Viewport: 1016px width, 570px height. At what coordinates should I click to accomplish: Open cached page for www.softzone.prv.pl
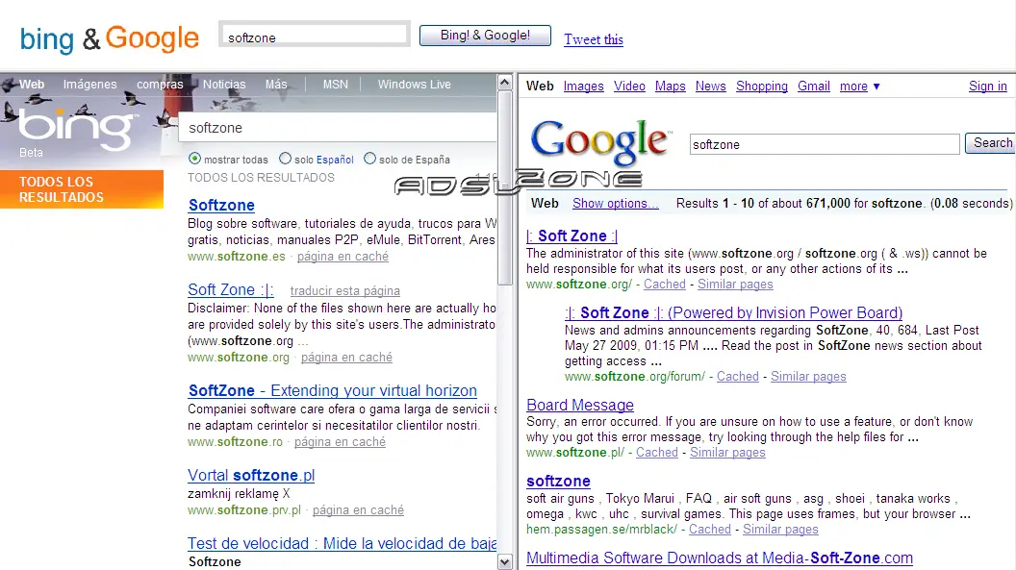[x=358, y=509]
